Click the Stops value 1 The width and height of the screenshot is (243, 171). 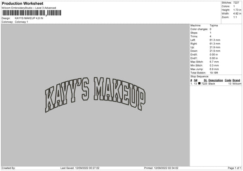(211, 33)
